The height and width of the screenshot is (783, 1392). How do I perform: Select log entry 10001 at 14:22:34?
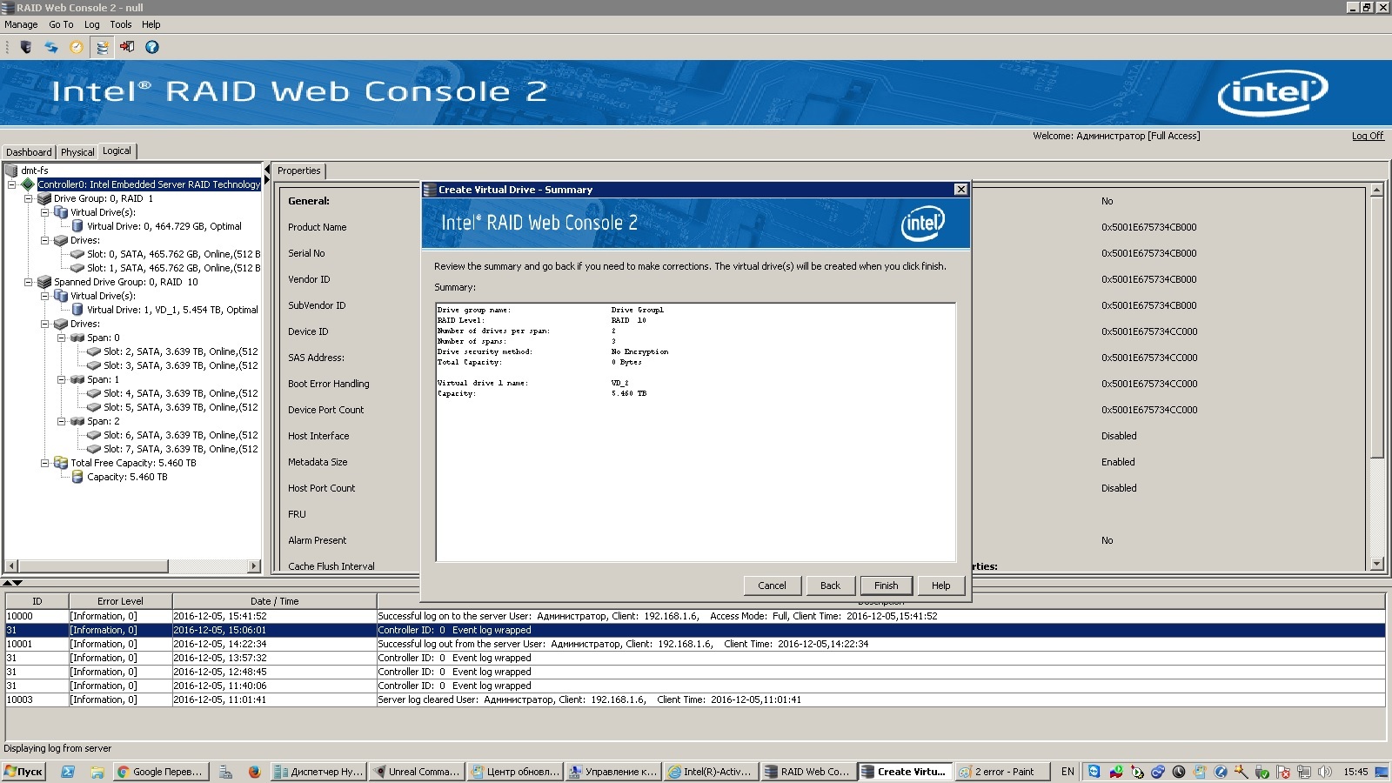695,644
